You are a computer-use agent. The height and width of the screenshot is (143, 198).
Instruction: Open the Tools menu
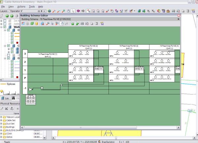[x=32, y=6]
